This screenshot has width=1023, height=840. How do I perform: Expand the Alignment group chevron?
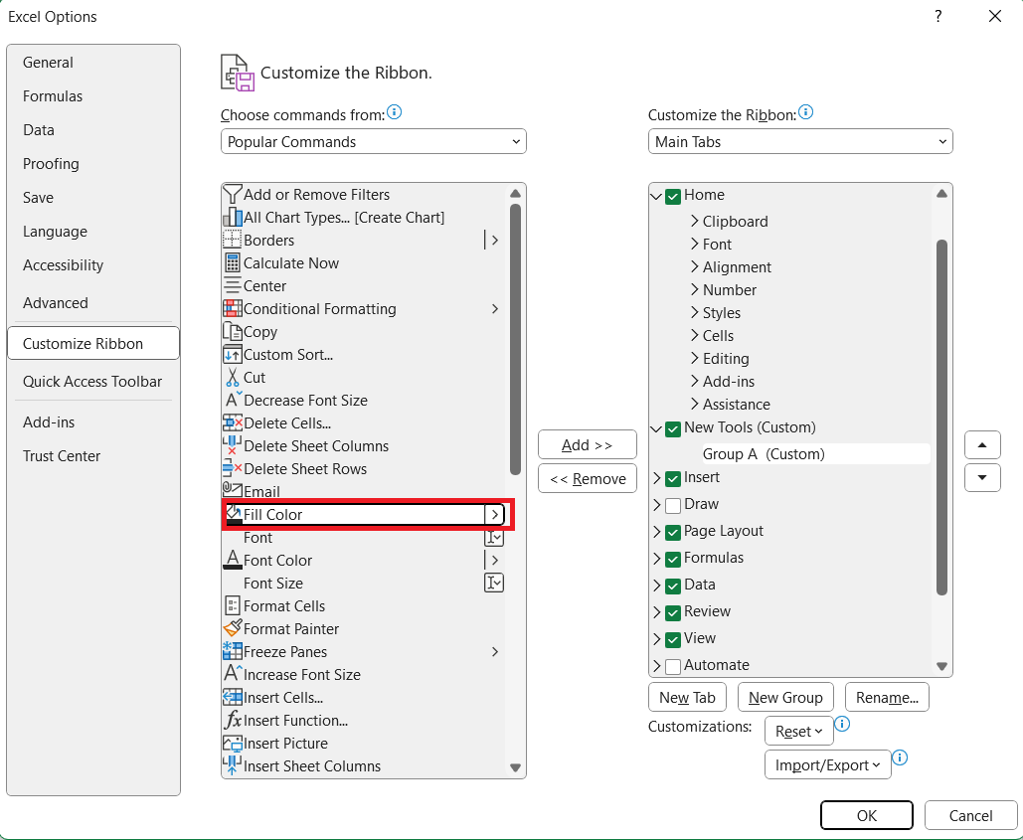point(694,266)
